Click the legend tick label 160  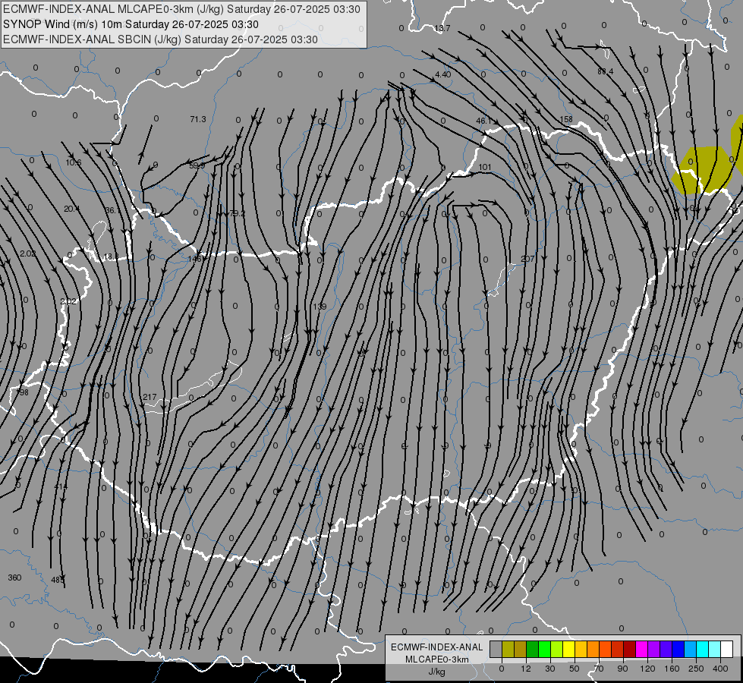(672, 669)
